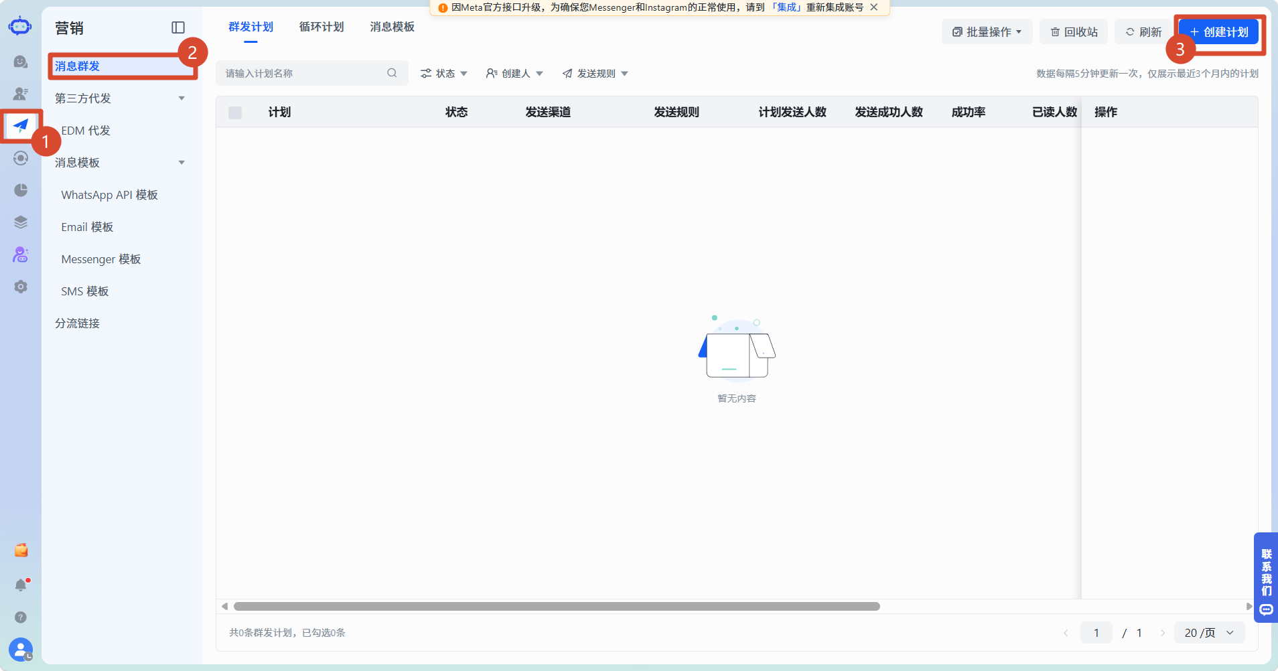Switch to the 循环计划 tab
Screen dimensions: 1278x671
click(x=322, y=27)
